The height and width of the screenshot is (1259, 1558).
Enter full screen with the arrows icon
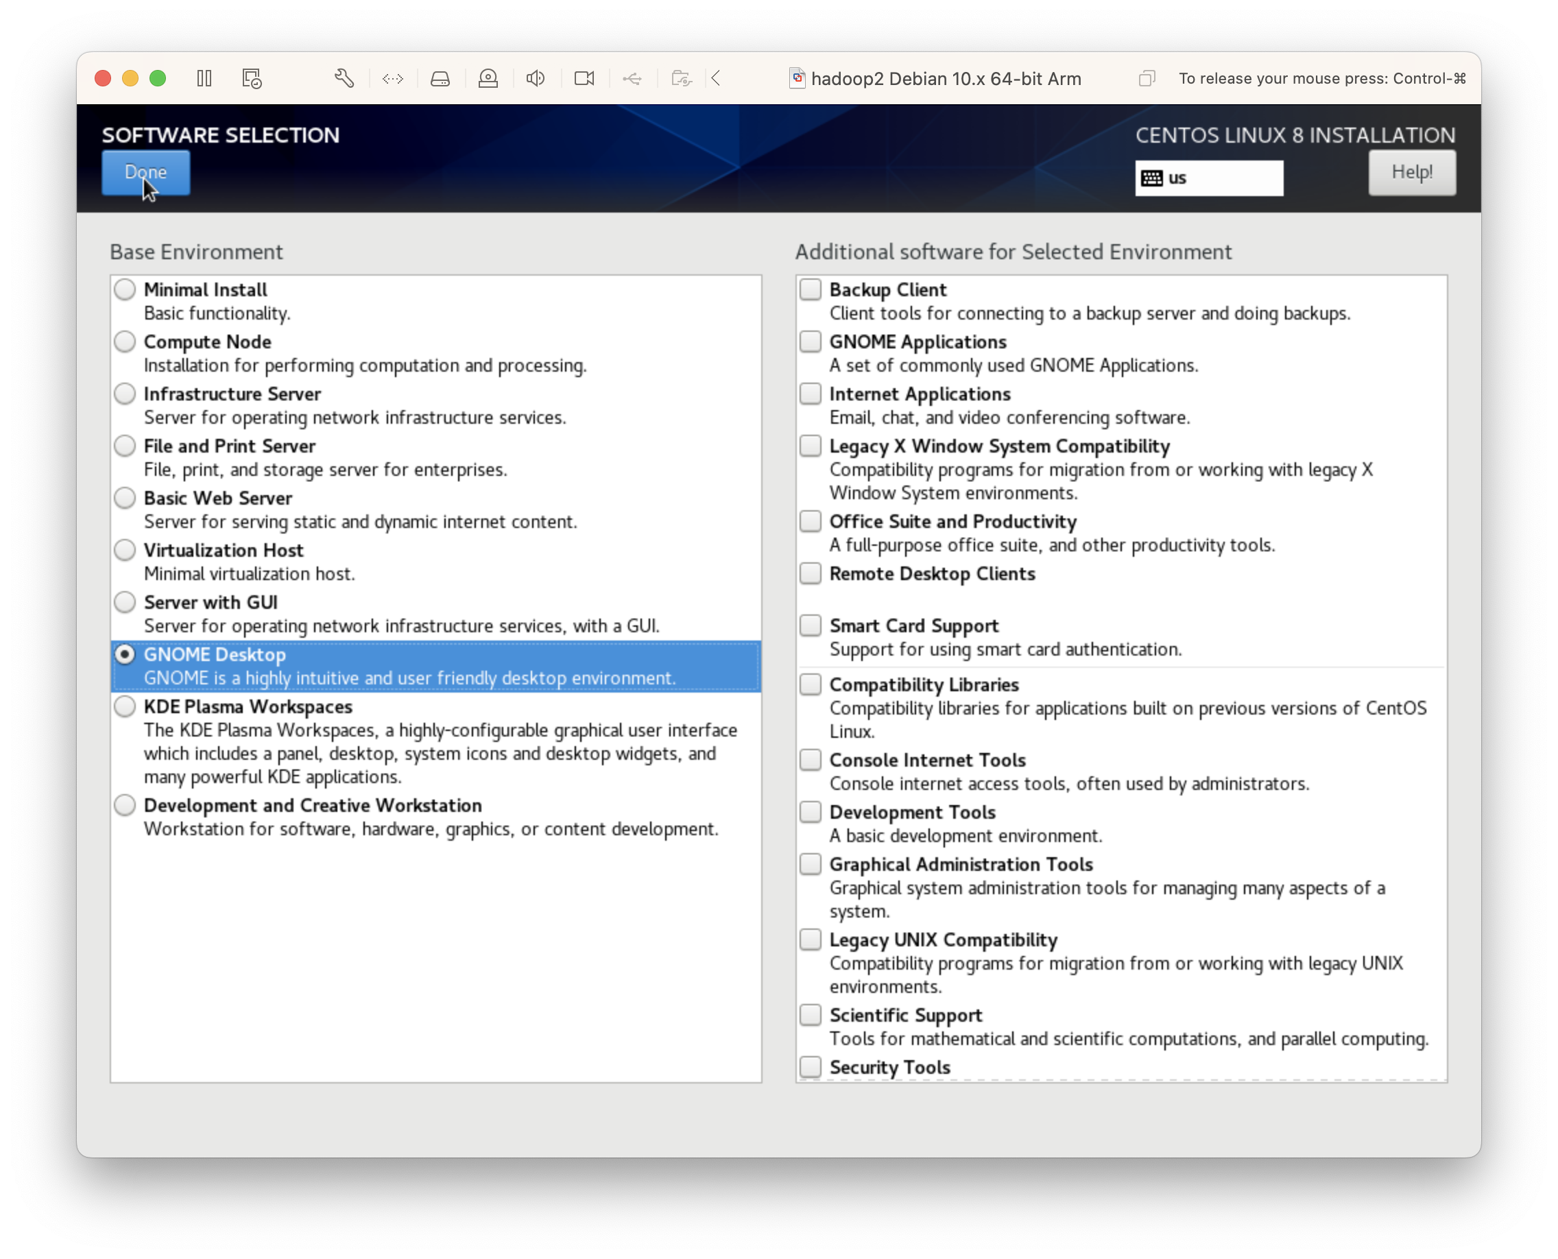point(392,77)
